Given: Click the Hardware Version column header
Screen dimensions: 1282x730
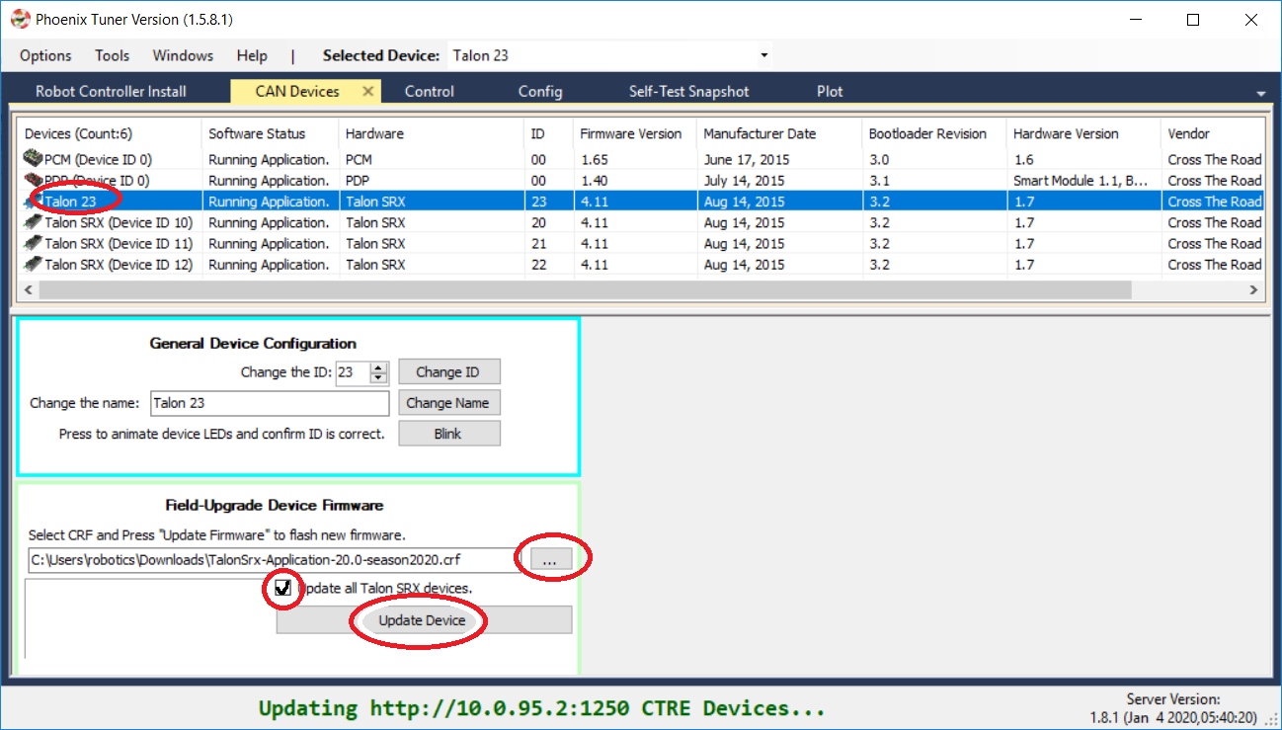Looking at the screenshot, I should tap(1083, 133).
